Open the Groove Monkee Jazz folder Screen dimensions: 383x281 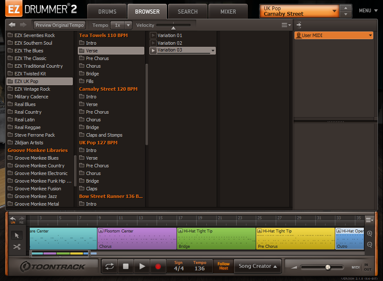[x=40, y=196]
